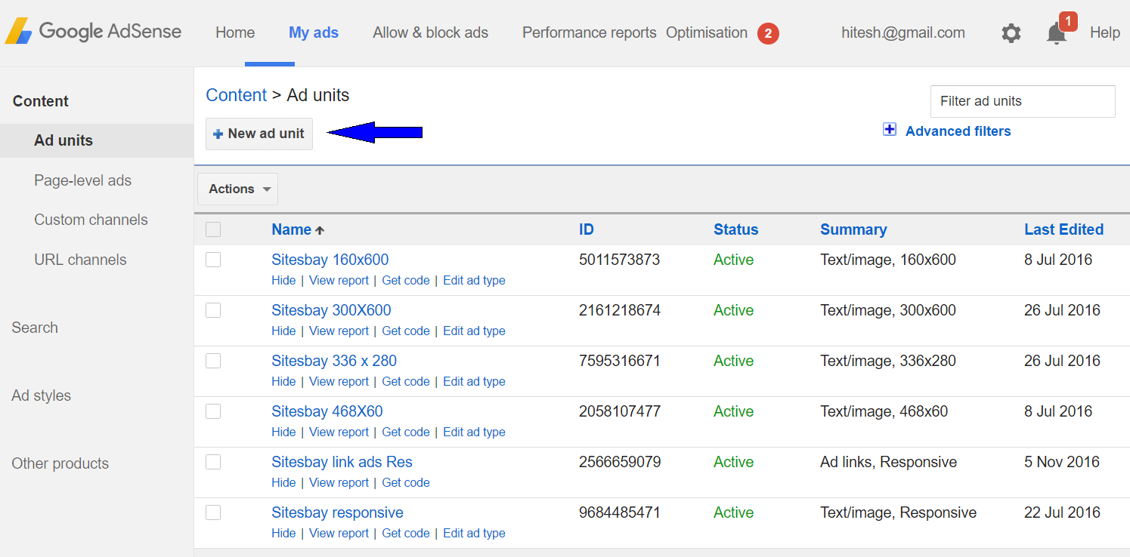Click Edit ad type under Sitesbay responsive
This screenshot has height=557, width=1130.
(x=474, y=533)
